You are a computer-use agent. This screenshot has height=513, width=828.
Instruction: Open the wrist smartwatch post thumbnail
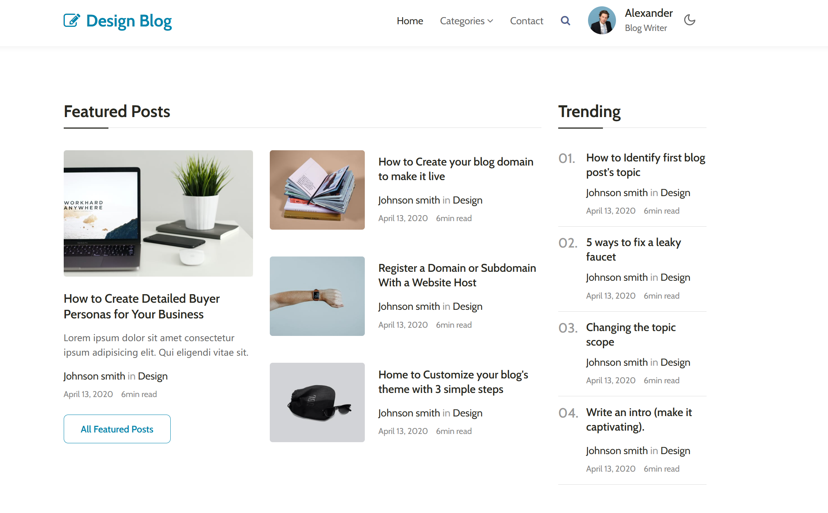pyautogui.click(x=317, y=296)
